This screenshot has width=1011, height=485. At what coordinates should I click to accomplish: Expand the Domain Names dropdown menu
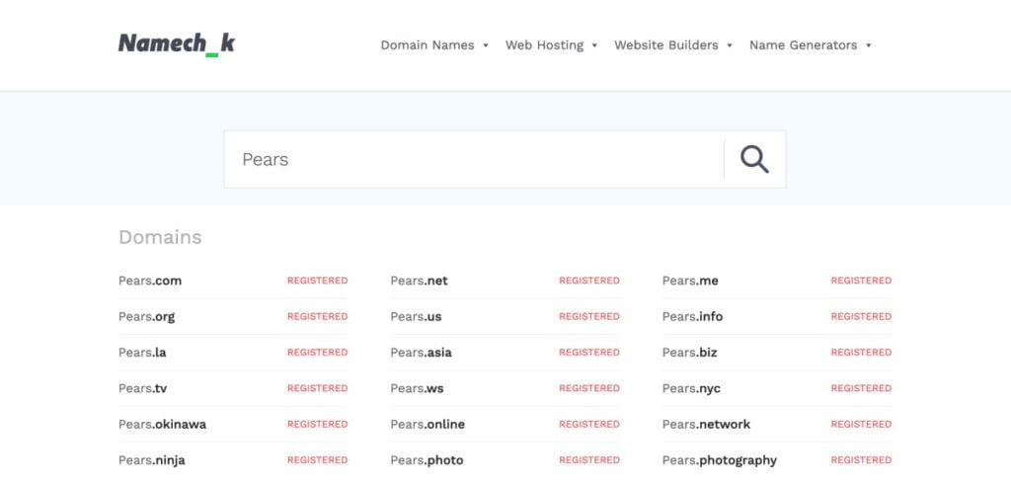pyautogui.click(x=434, y=45)
